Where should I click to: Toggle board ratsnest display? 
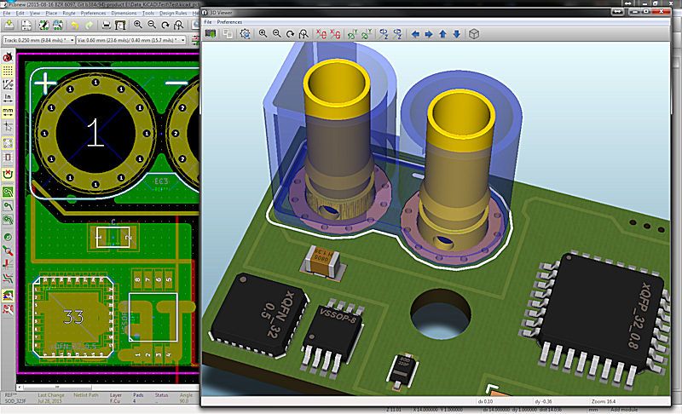(8, 143)
